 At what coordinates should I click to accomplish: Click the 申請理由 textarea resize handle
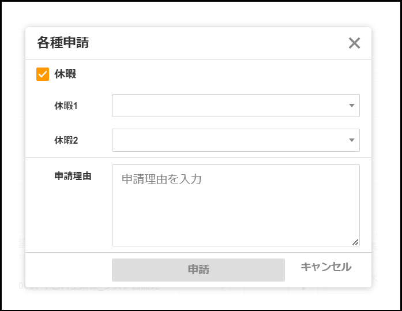click(355, 242)
